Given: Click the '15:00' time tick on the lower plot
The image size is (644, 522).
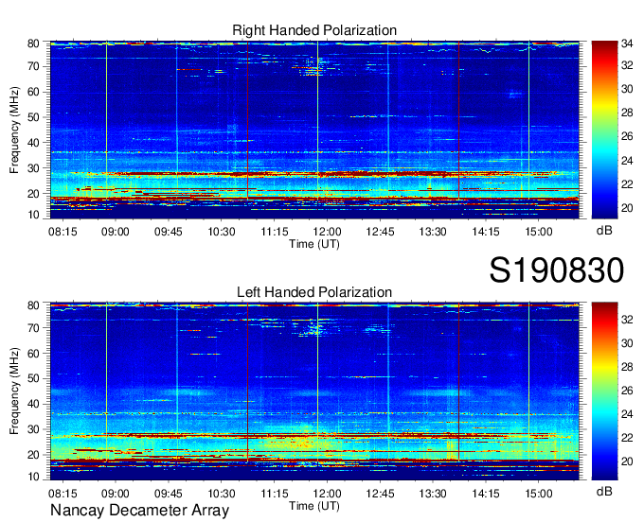Looking at the screenshot, I should pos(539,494).
